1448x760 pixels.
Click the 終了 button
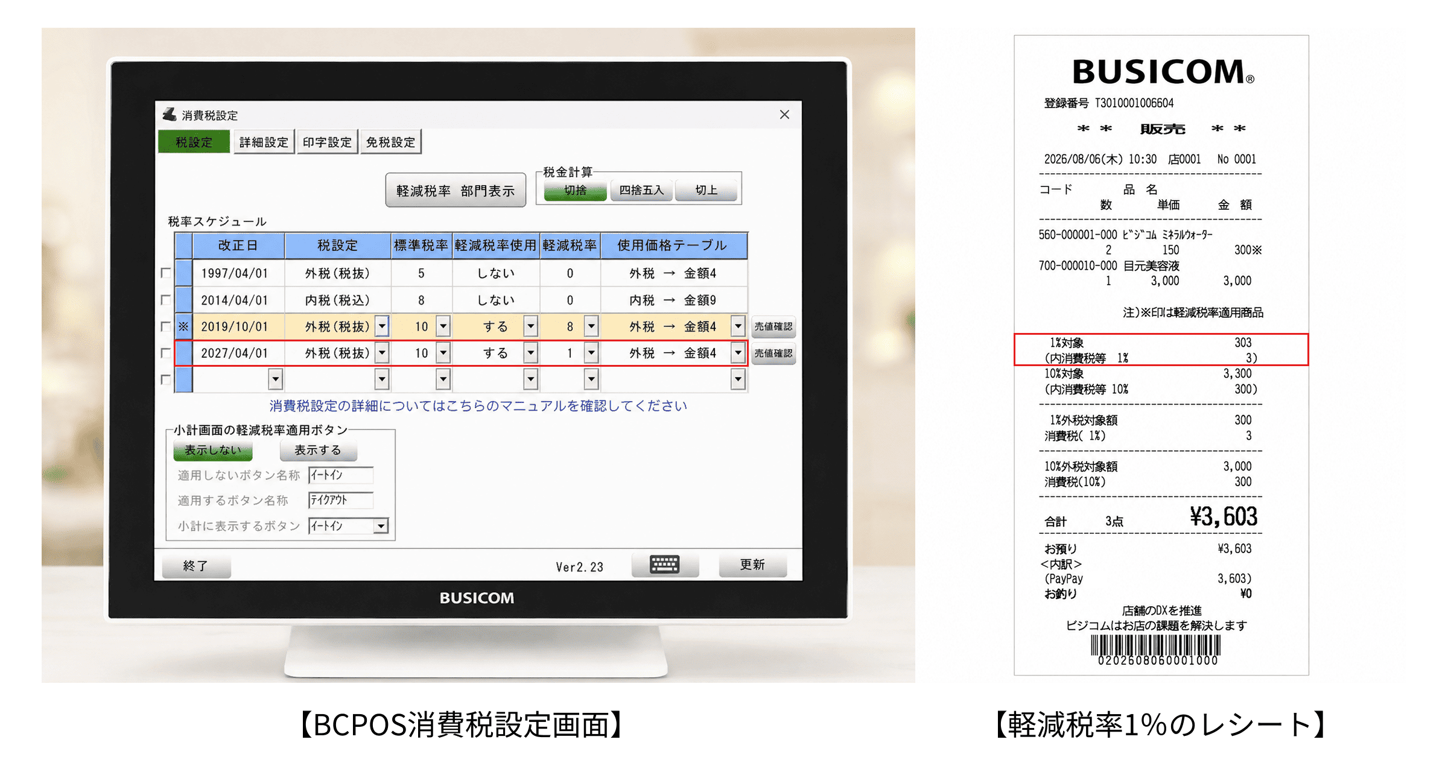pyautogui.click(x=196, y=566)
